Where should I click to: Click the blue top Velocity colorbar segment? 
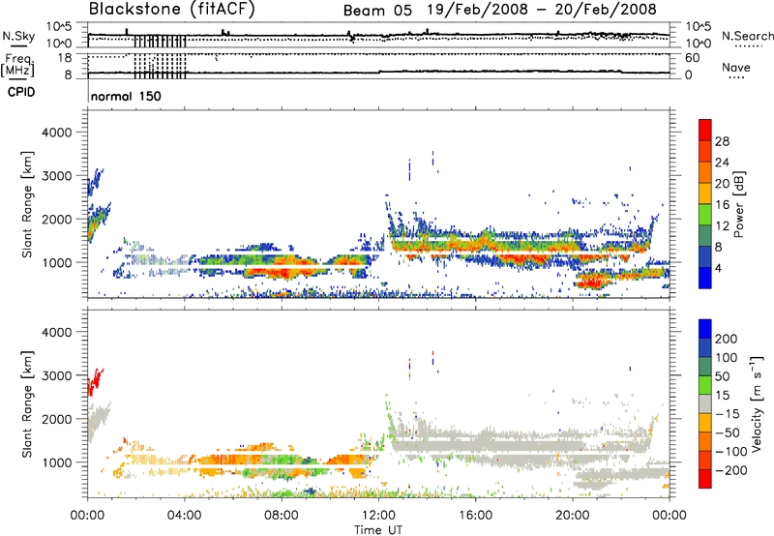pyautogui.click(x=705, y=329)
